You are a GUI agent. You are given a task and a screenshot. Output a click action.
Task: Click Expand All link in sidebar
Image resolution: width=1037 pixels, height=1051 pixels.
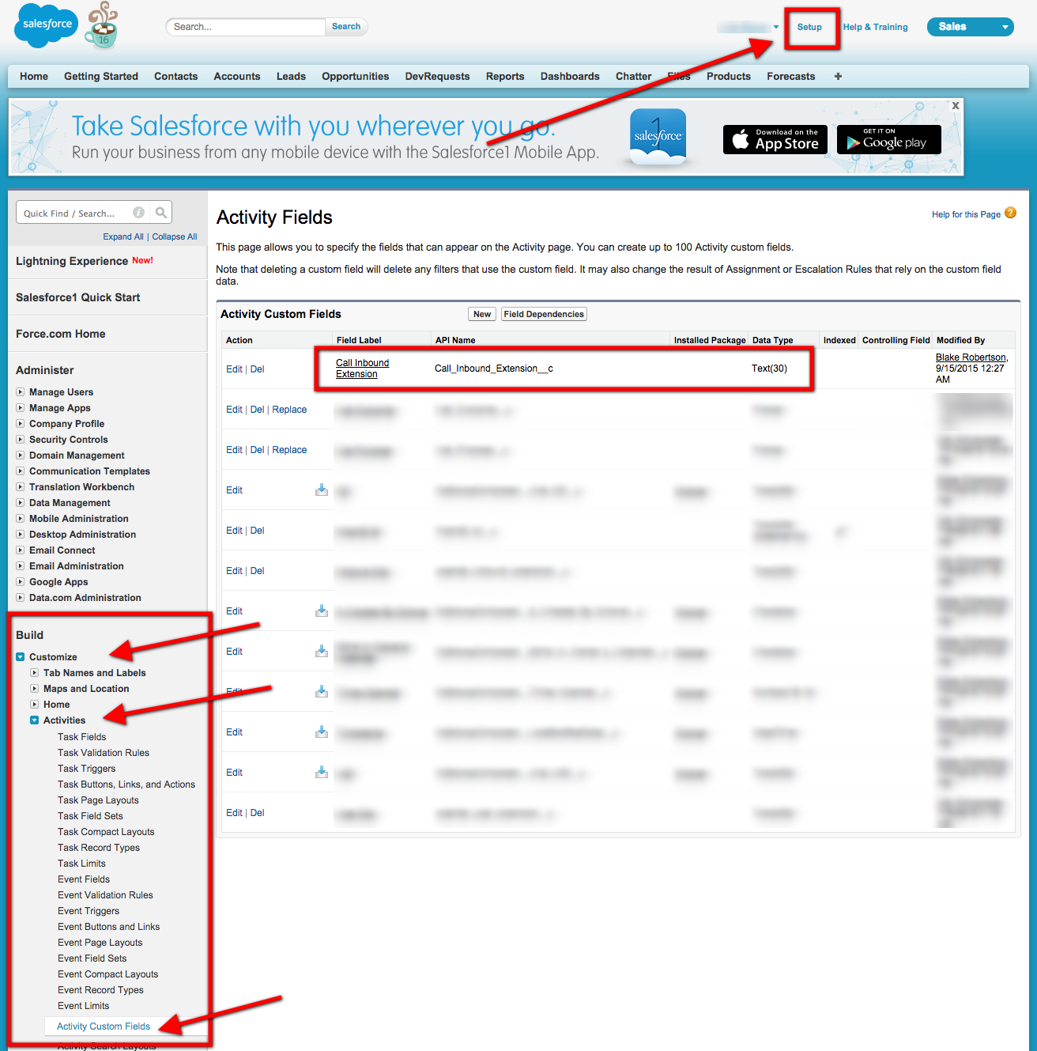tap(123, 236)
